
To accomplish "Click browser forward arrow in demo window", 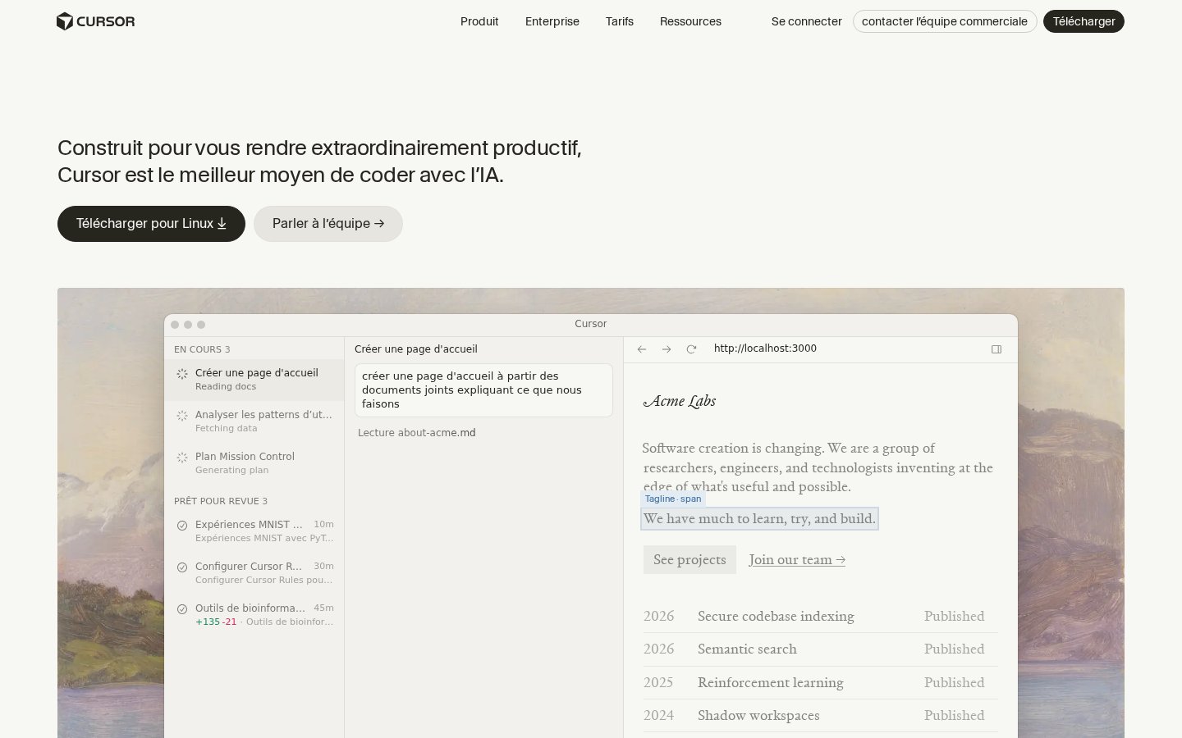I will pos(667,349).
